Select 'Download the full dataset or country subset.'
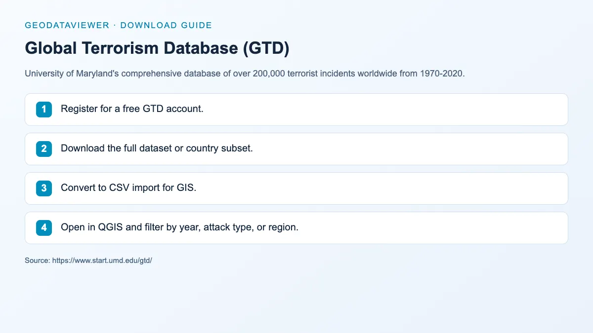The height and width of the screenshot is (333, 593). coord(157,148)
